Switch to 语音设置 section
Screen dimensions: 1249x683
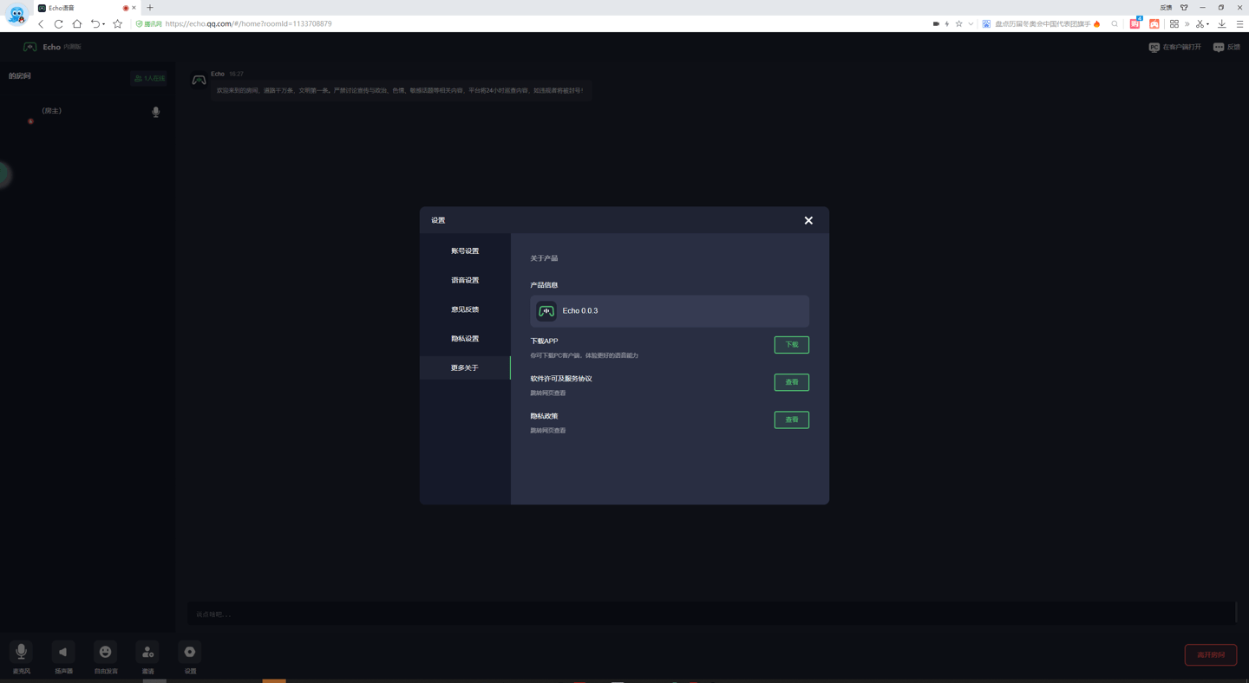tap(465, 280)
